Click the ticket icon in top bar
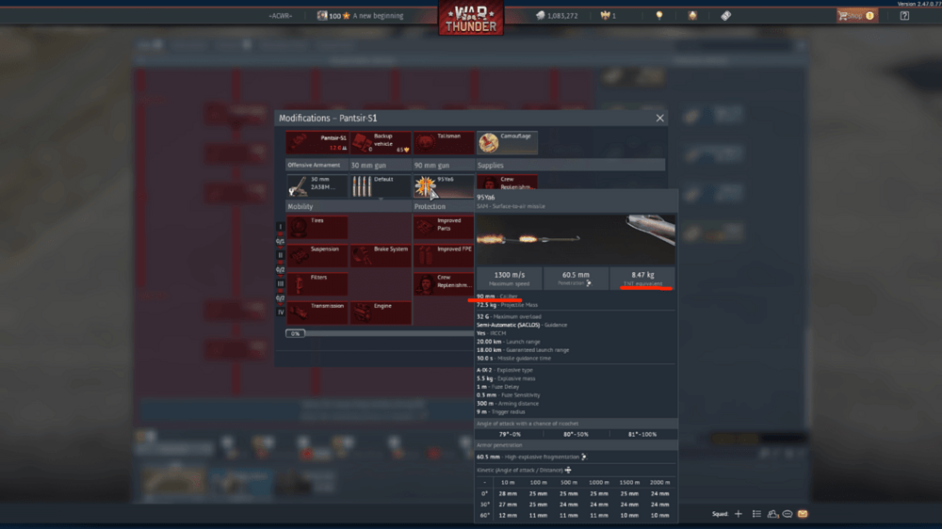The image size is (942, 529). [725, 16]
